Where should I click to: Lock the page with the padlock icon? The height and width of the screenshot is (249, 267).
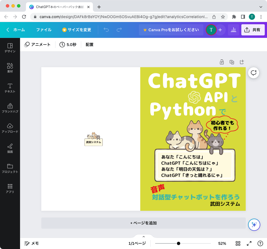[222, 62]
